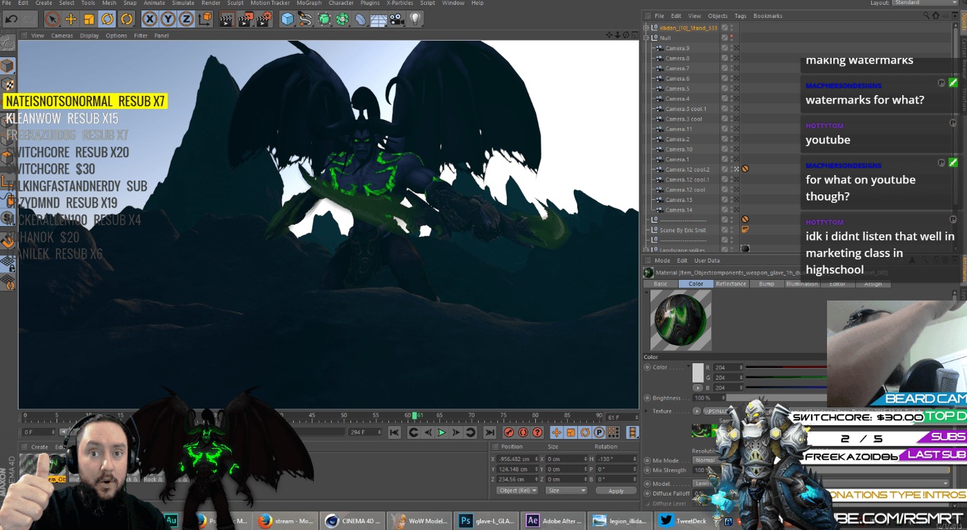This screenshot has width=967, height=530.
Task: Toggle visibility dots for Camera.7
Action: pos(731,68)
